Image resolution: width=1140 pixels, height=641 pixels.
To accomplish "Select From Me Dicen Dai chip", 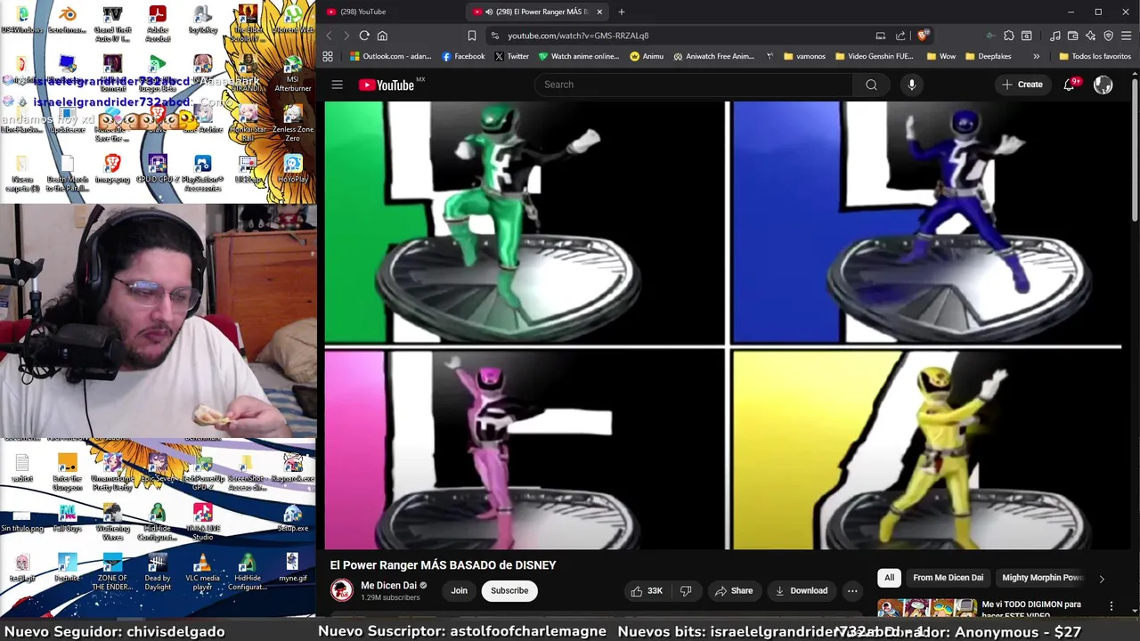I will click(948, 578).
